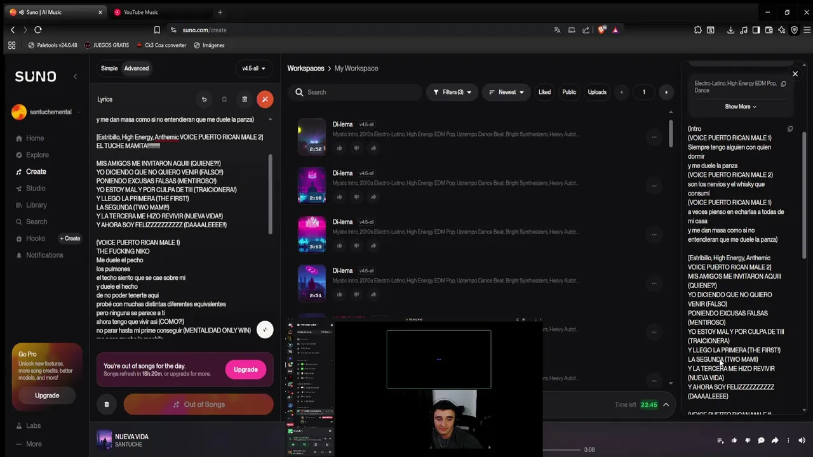Expand the Time left chevron
The image size is (813, 457).
[666, 404]
